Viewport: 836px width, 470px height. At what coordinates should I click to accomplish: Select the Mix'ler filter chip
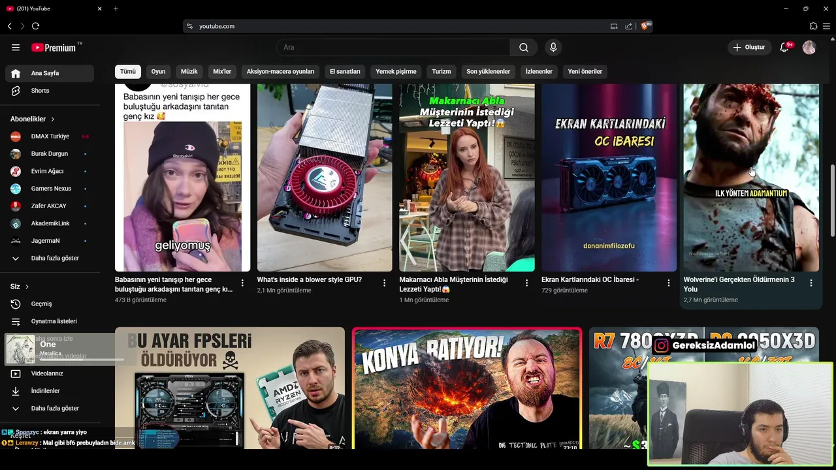click(222, 71)
